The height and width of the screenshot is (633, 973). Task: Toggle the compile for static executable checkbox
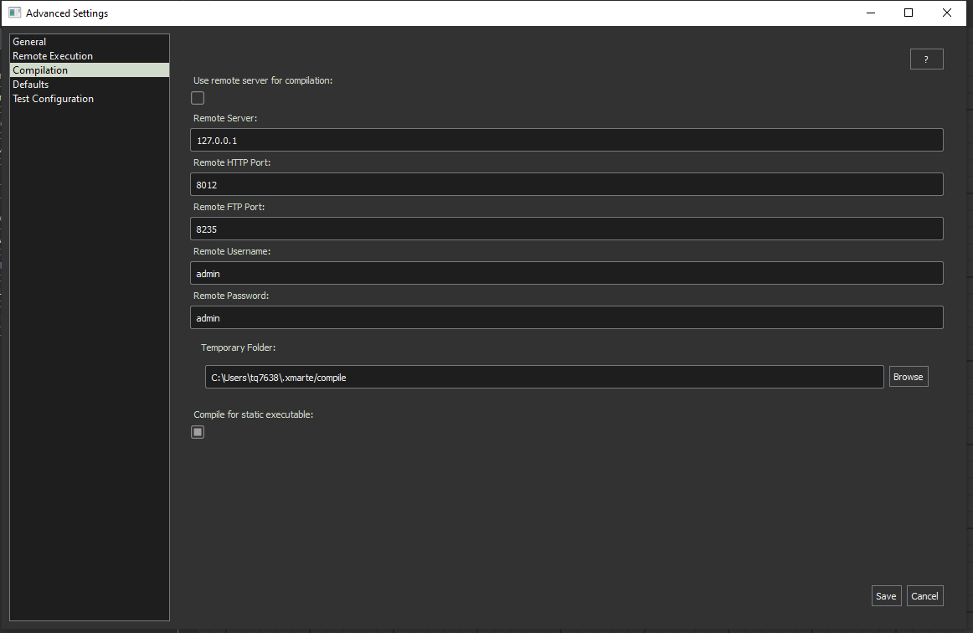click(198, 432)
